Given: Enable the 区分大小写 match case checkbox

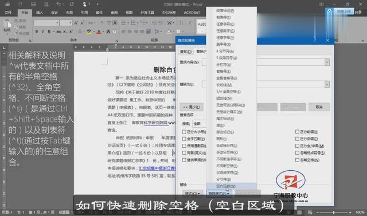Looking at the screenshot, I should 184,132.
